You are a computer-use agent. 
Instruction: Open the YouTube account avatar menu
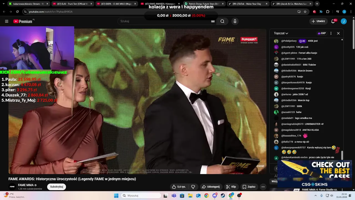pos(344,21)
